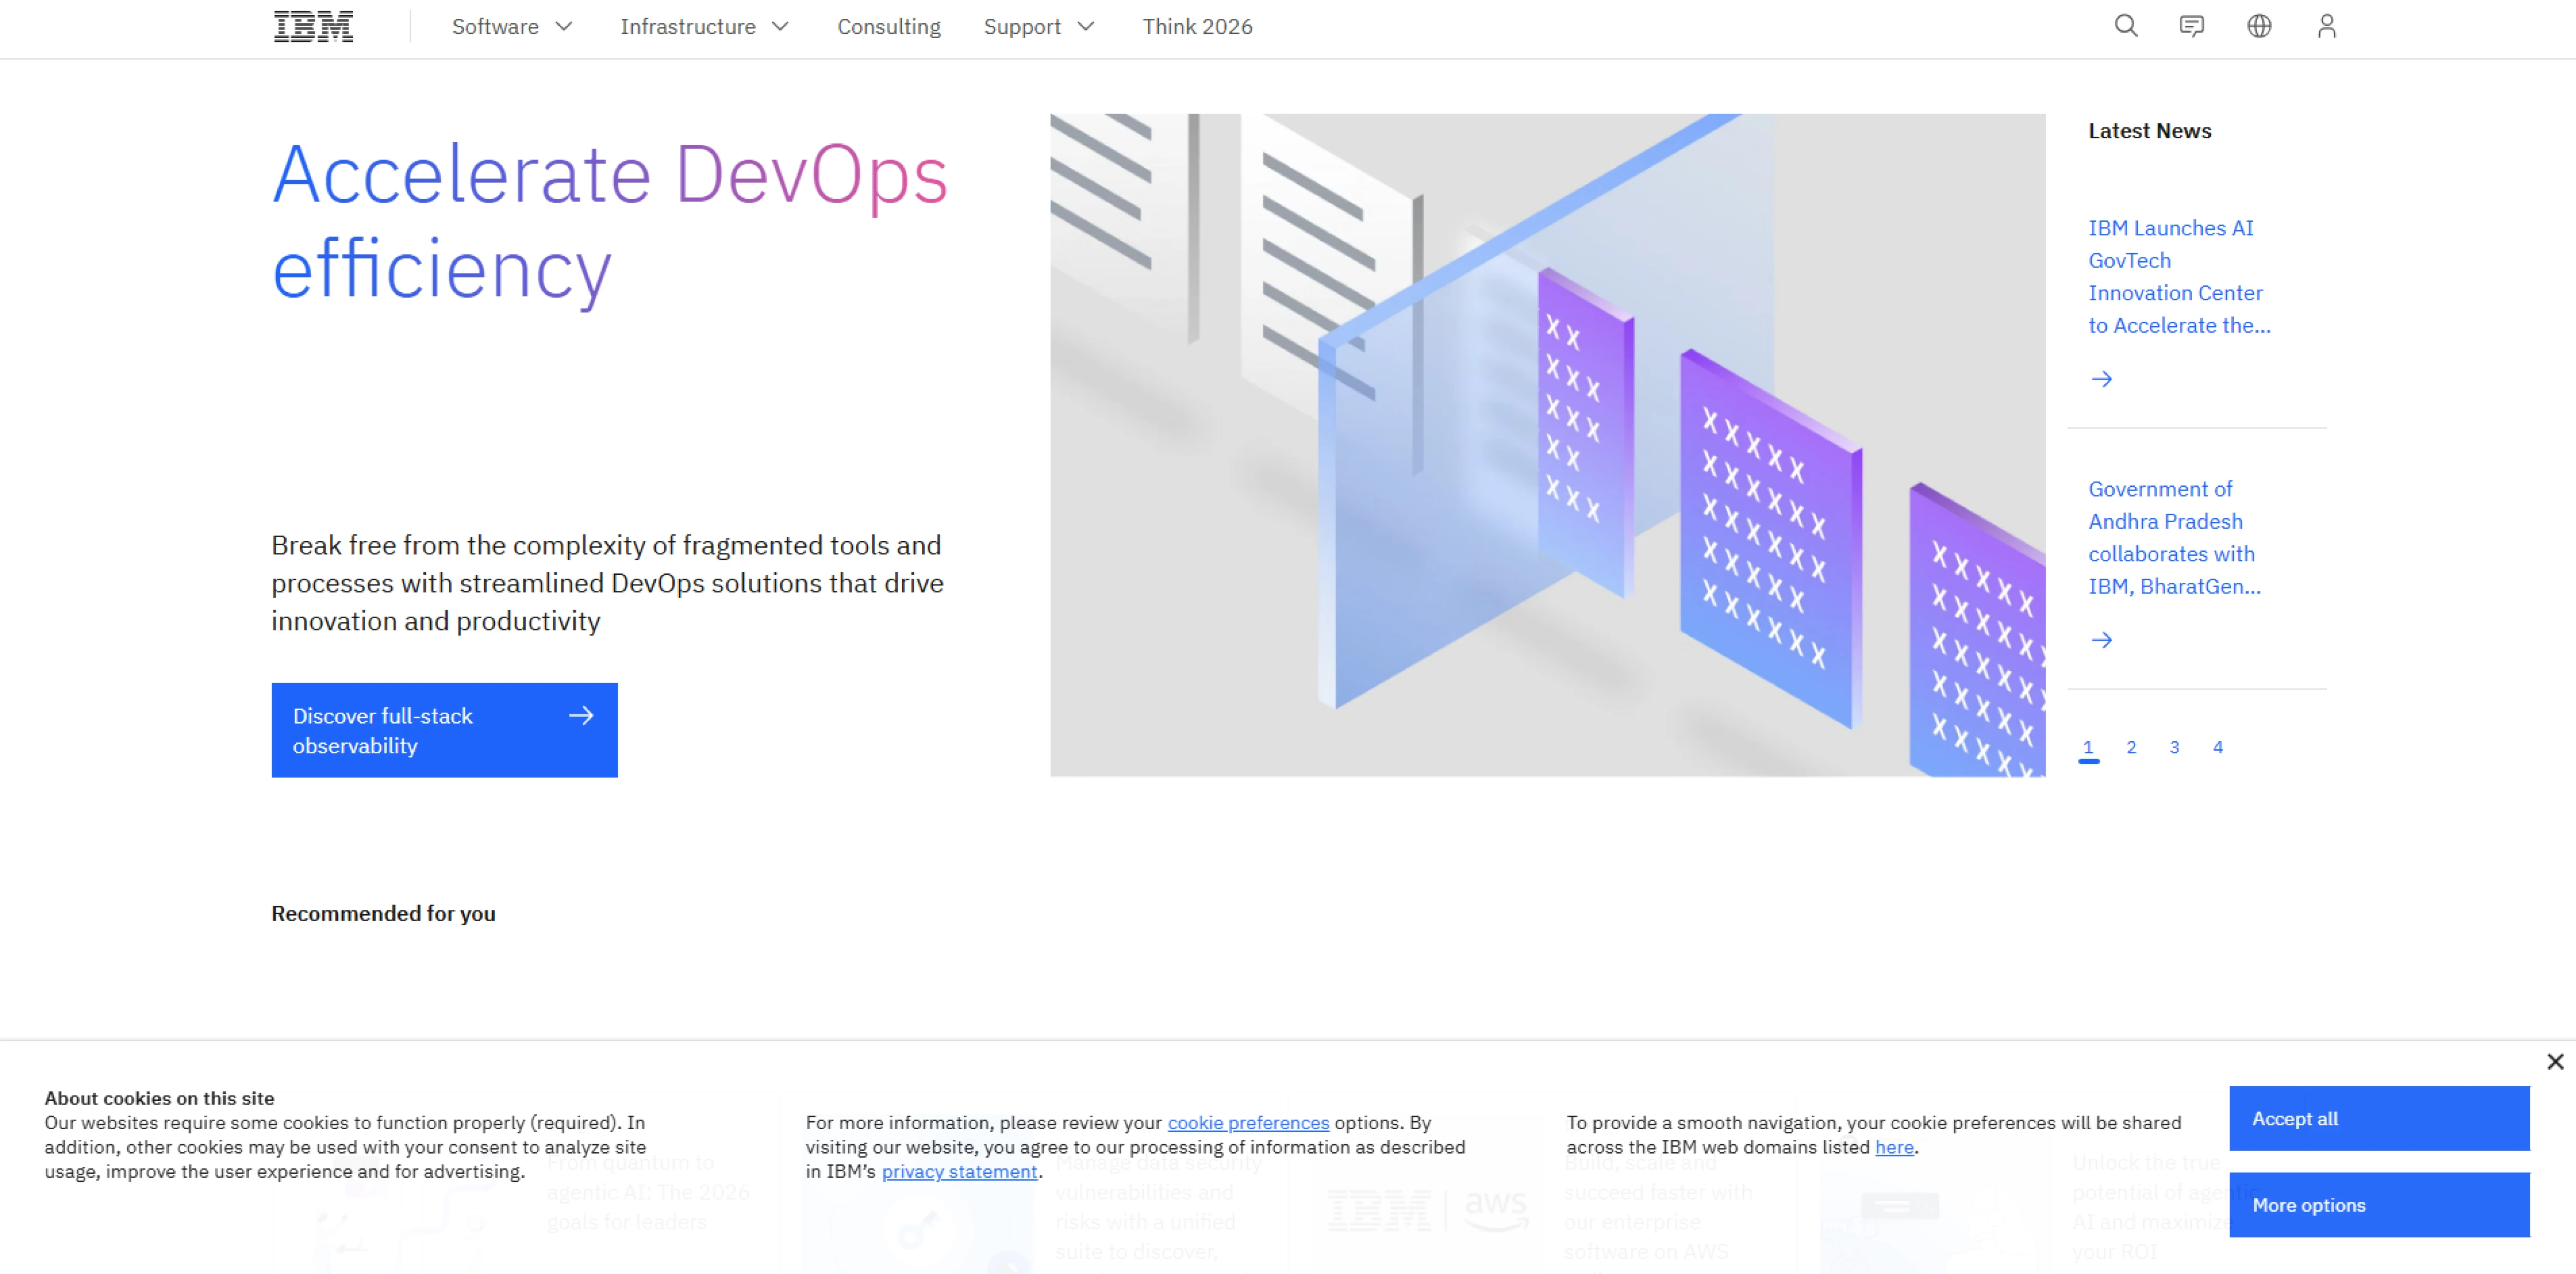The width and height of the screenshot is (2576, 1274).
Task: Open the globe region selector icon
Action: coord(2259,26)
